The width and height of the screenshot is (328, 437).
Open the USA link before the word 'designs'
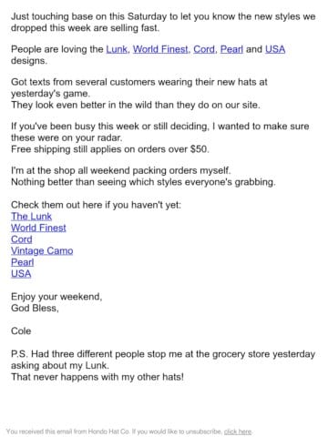275,49
